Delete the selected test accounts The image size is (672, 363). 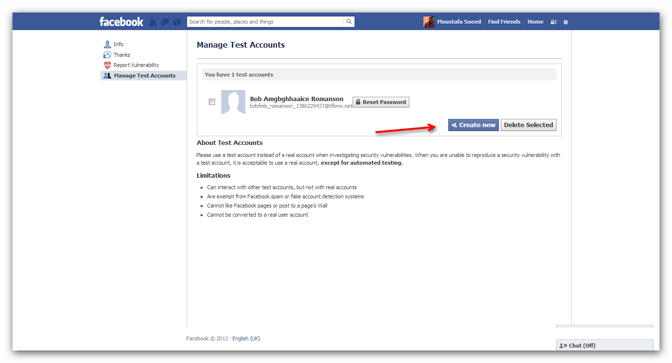tap(529, 125)
